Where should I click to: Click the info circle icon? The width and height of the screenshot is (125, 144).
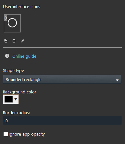[7, 56]
